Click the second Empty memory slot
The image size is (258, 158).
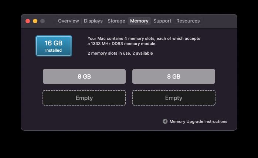(173, 98)
